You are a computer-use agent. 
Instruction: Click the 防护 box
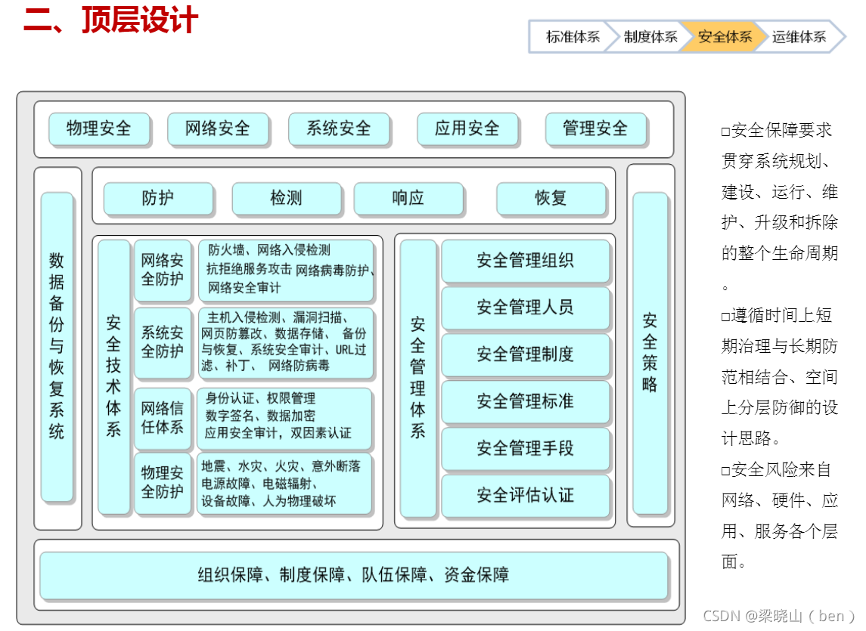(159, 198)
